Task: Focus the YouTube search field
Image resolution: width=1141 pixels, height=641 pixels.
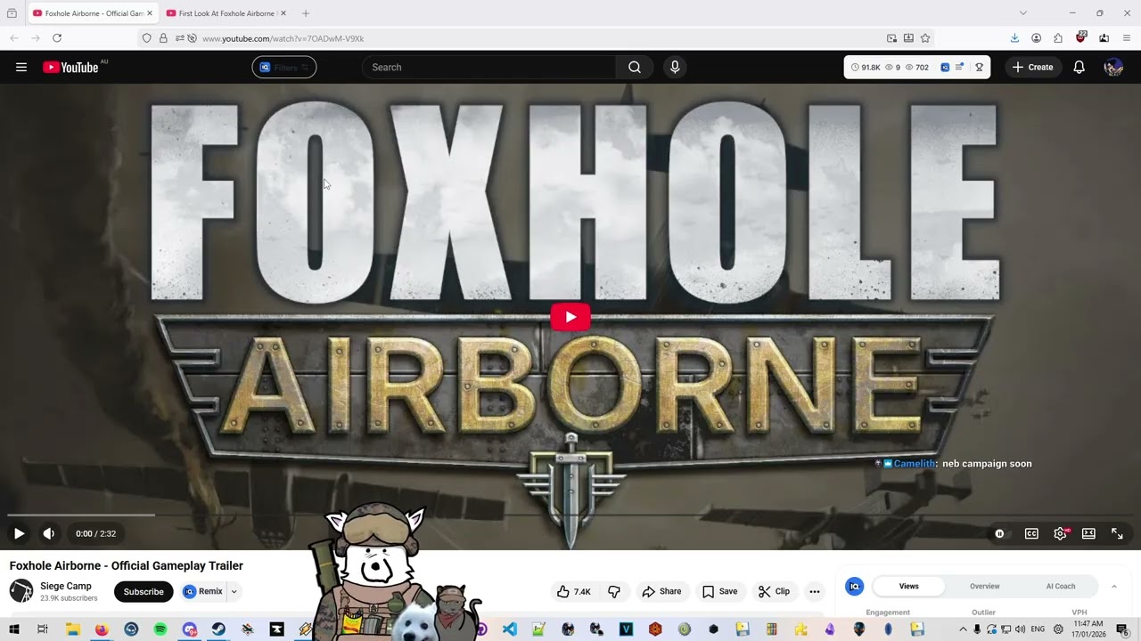Action: (488, 67)
